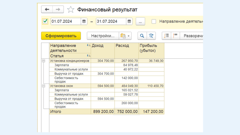
Task: Open Настройки... button
Action: (x=103, y=36)
